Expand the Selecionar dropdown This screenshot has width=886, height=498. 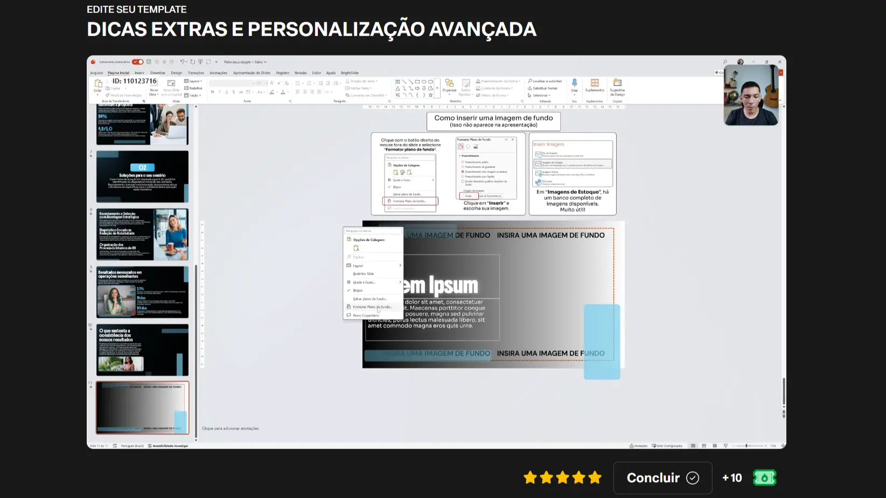[539, 95]
